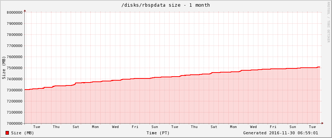Click the last 'Tue' x-axis label
332x138 pixels.
pos(312,127)
